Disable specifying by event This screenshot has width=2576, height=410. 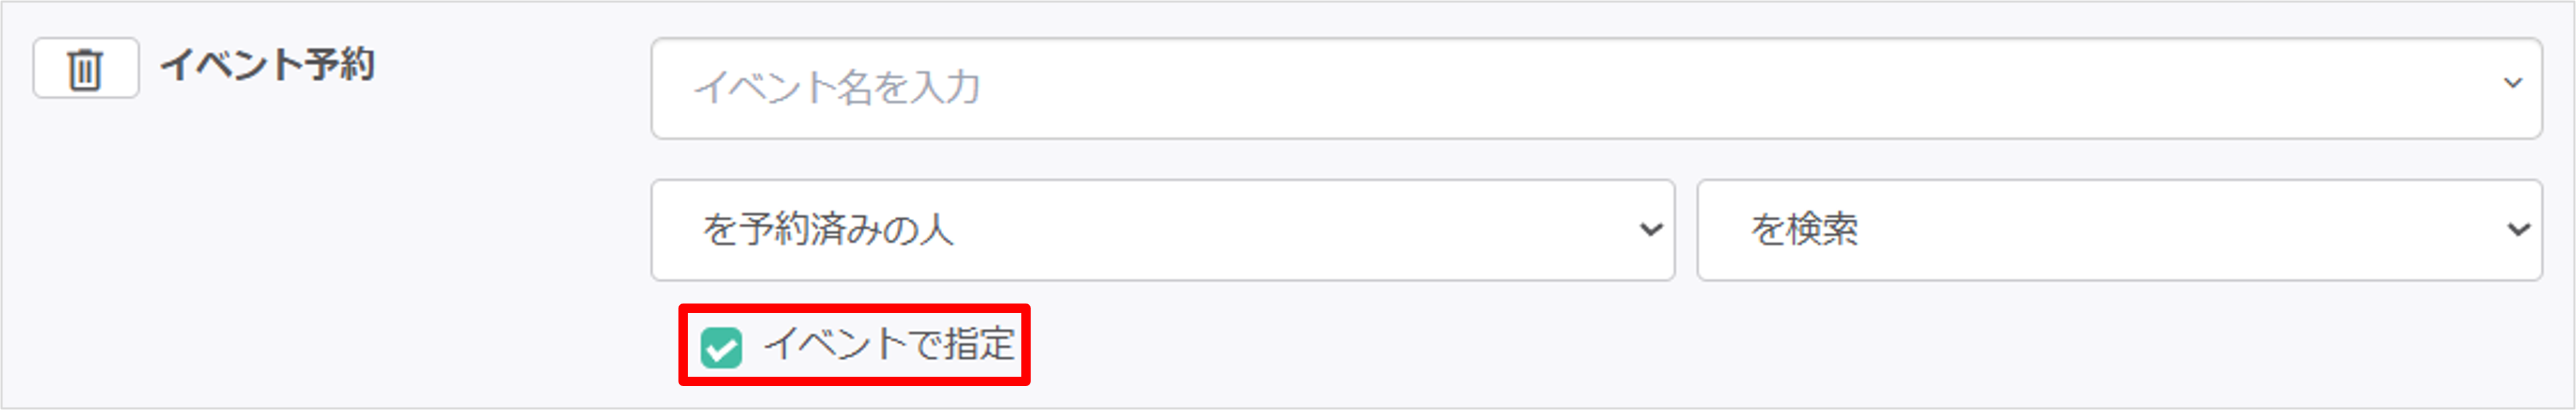point(720,348)
